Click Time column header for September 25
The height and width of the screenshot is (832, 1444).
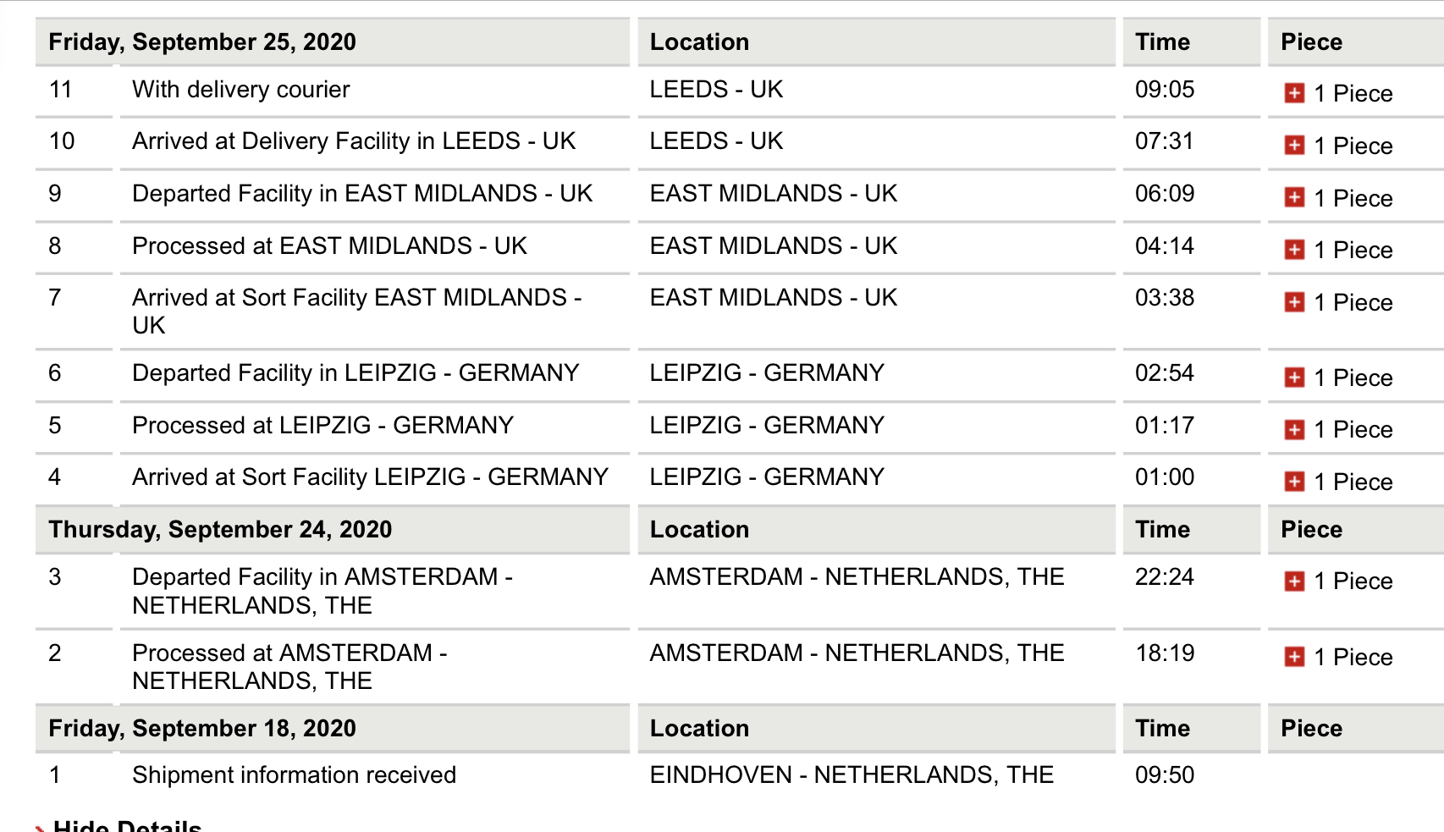coord(1162,42)
